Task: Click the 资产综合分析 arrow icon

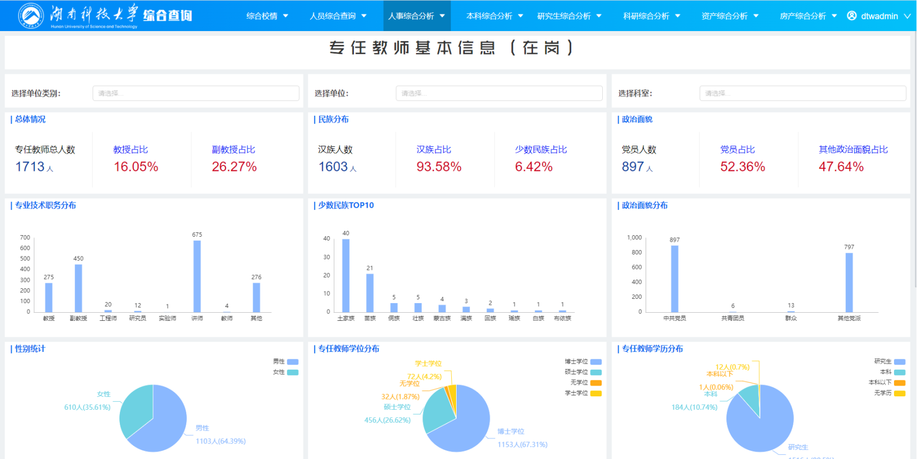Action: (756, 16)
